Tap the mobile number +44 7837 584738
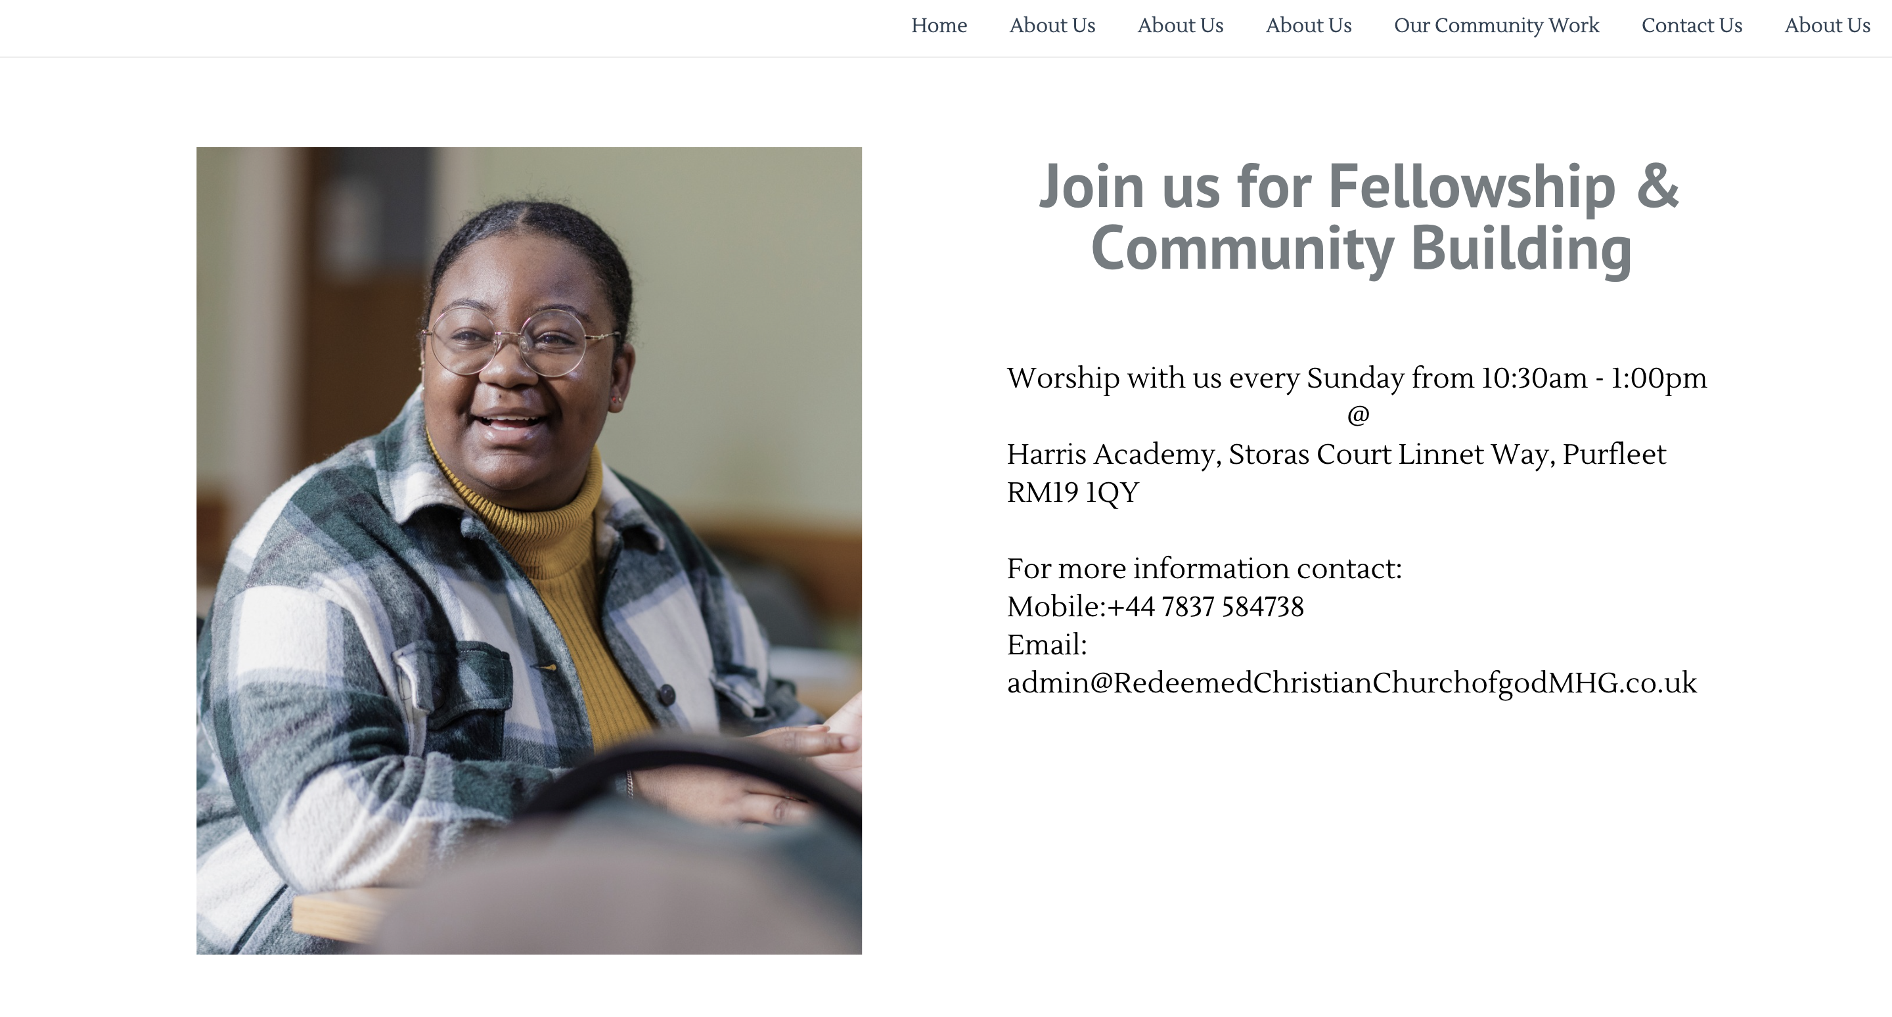 [x=1205, y=607]
